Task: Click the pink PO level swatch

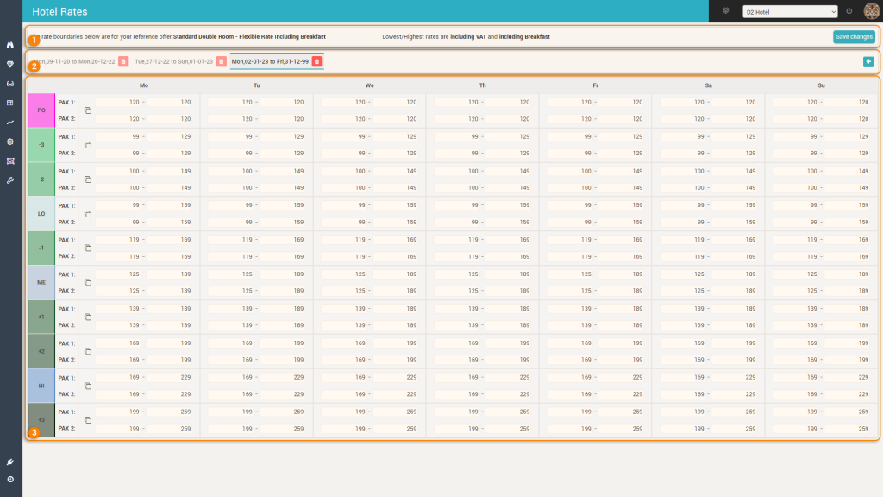Action: (41, 110)
